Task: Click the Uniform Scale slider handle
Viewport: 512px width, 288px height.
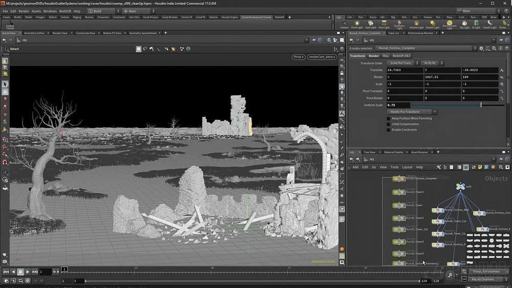Action: [x=481, y=105]
